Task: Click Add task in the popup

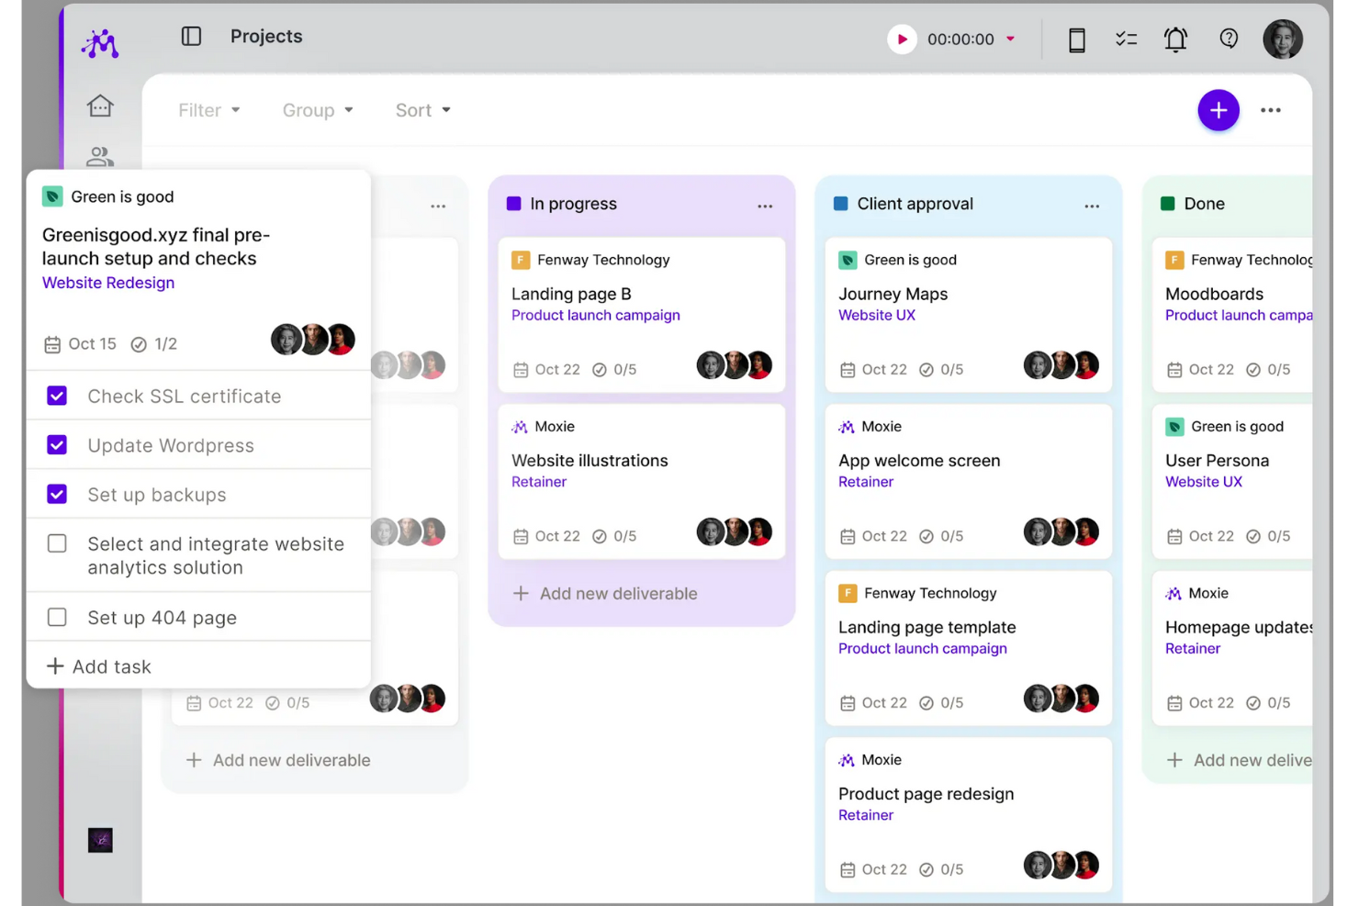Action: point(99,666)
